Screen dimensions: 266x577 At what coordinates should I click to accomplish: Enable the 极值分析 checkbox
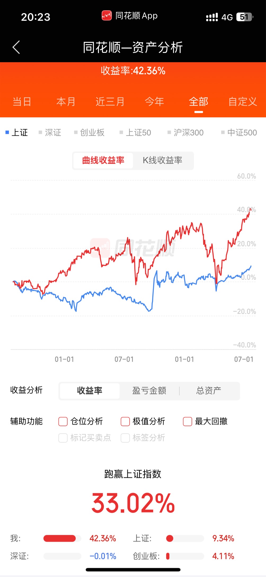[125, 421]
